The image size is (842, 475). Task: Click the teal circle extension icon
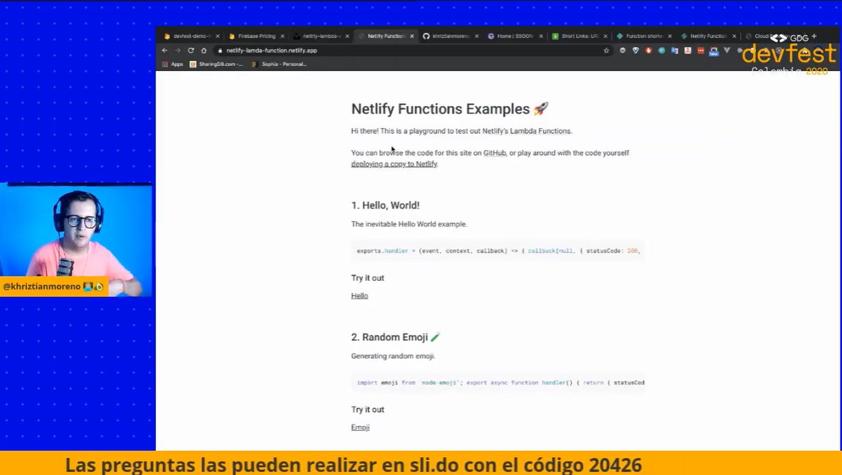pos(662,50)
